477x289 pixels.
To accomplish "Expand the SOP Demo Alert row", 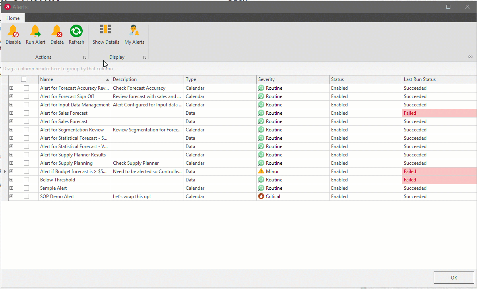I will 12,197.
